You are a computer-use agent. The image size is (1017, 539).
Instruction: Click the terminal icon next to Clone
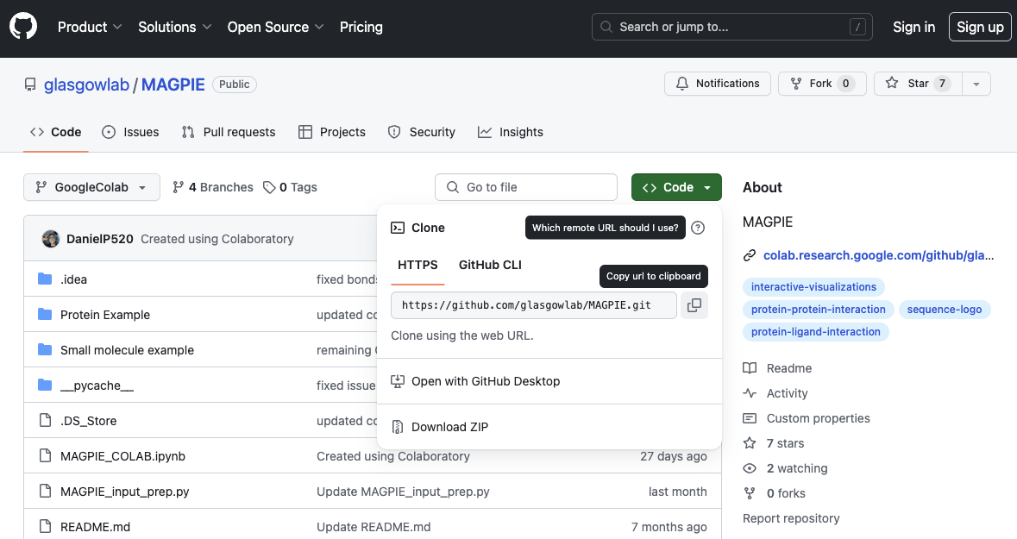pyautogui.click(x=398, y=228)
